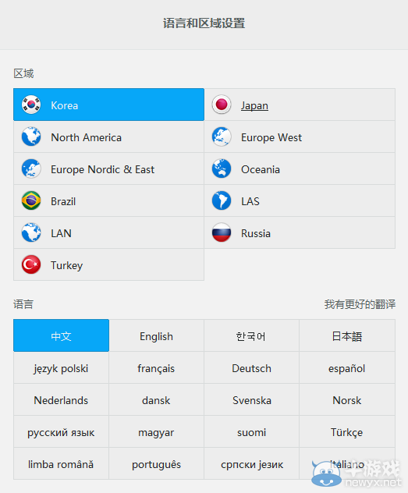Choose Europe Nordic & East region
Screen dimensions: 408x493
click(108, 168)
